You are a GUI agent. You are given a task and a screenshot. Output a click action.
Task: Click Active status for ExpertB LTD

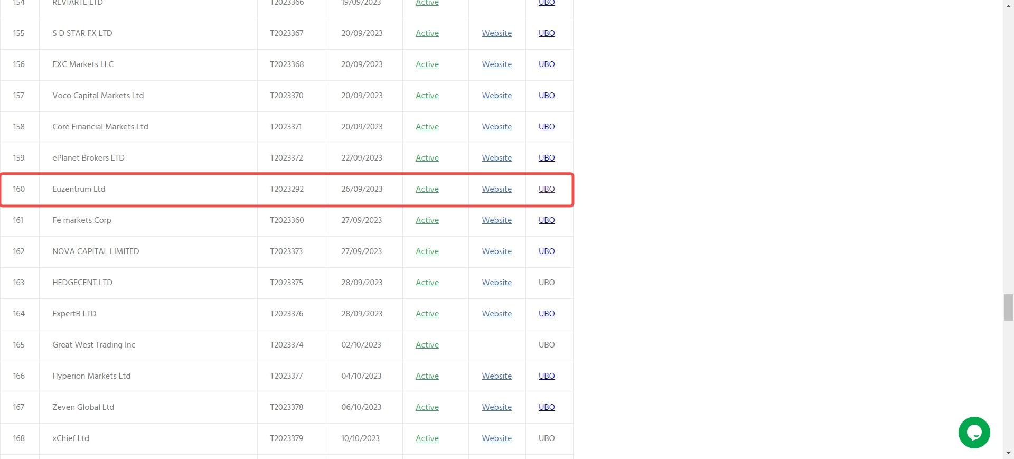click(427, 314)
